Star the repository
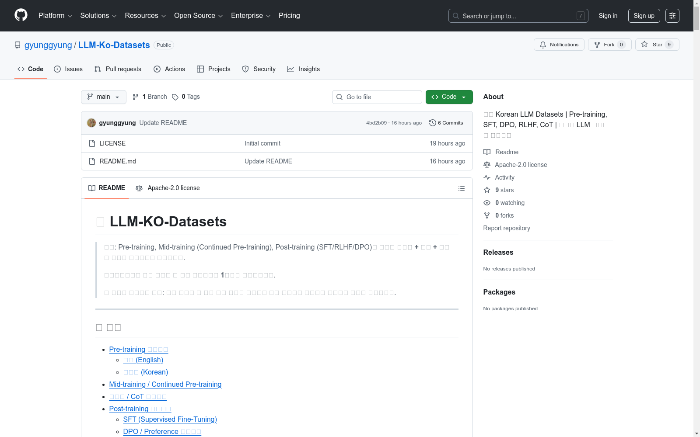The width and height of the screenshot is (700, 437). pos(657,45)
